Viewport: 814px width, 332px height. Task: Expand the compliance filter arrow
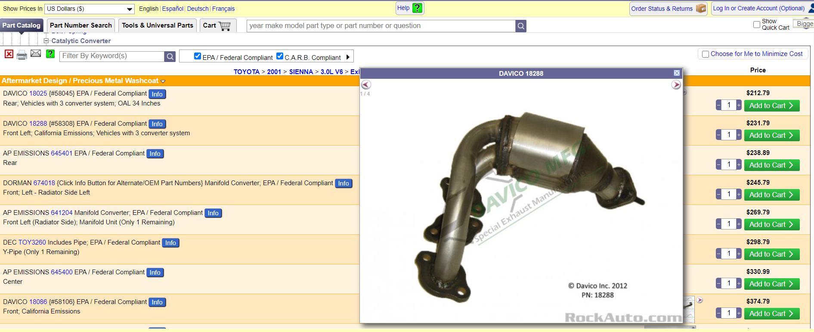point(348,57)
